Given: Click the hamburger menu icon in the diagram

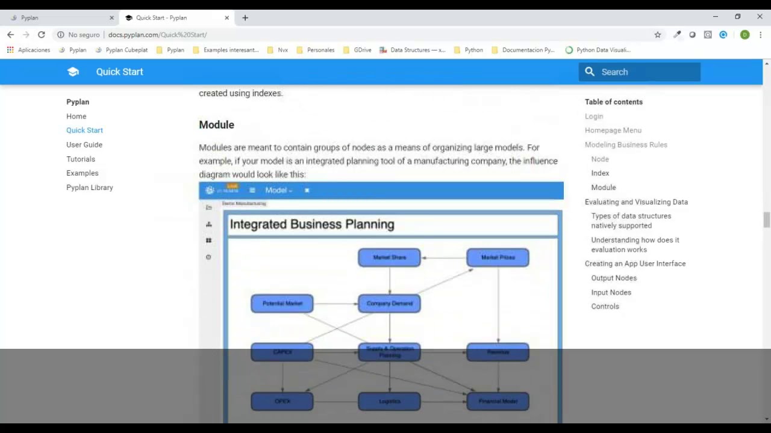Looking at the screenshot, I should [x=252, y=190].
